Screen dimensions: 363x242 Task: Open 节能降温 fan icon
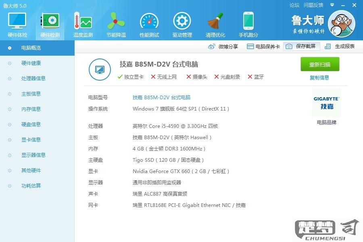pos(116,21)
